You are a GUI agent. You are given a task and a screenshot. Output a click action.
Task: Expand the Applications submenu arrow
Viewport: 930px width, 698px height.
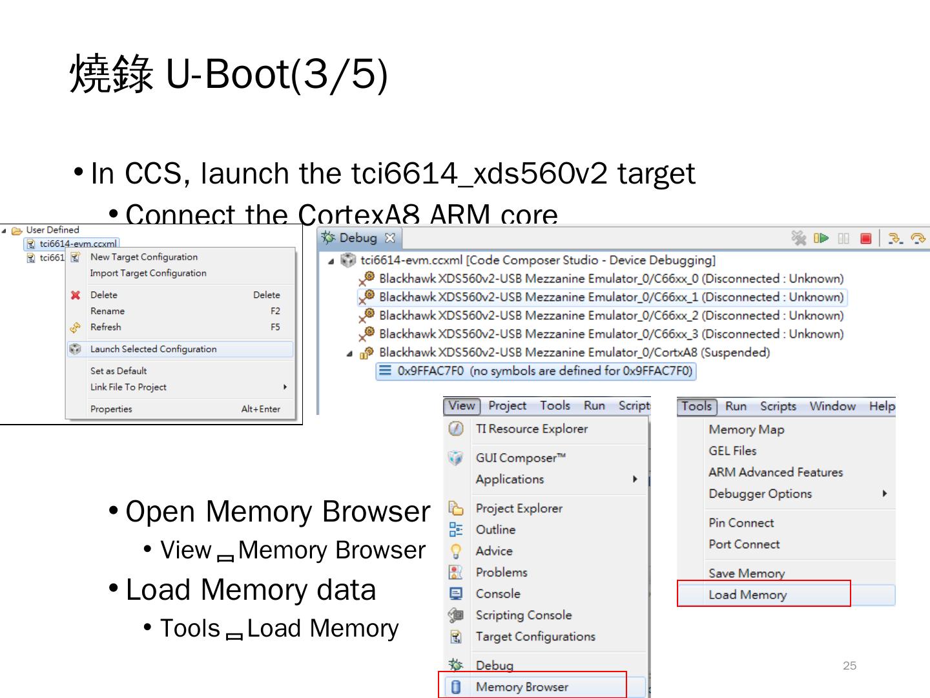635,479
